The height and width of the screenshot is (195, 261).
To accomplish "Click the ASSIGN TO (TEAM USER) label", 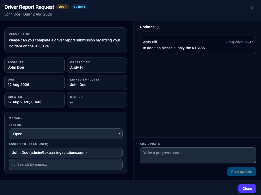I will (x=28, y=144).
